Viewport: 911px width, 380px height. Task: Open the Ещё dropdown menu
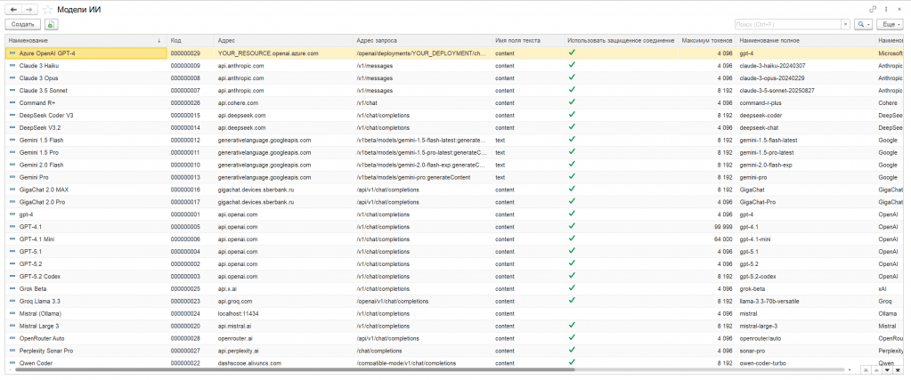(890, 24)
